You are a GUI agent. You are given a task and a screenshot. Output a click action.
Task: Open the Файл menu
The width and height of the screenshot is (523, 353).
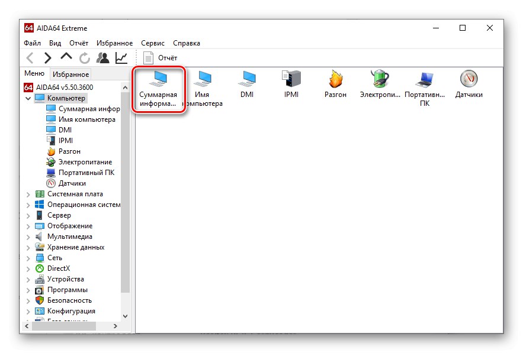point(33,43)
